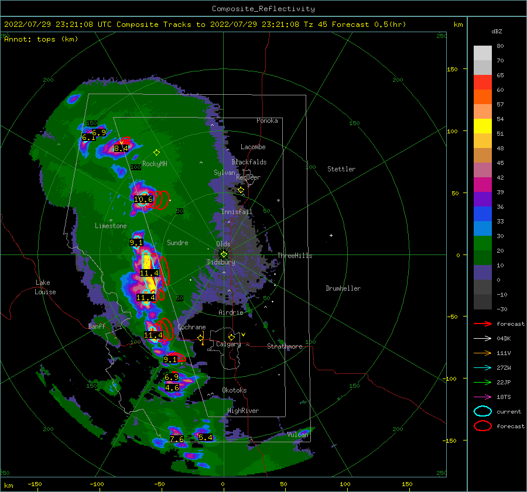The height and width of the screenshot is (492, 527).
Task: Click the Drumheller label
Action: pyautogui.click(x=343, y=288)
